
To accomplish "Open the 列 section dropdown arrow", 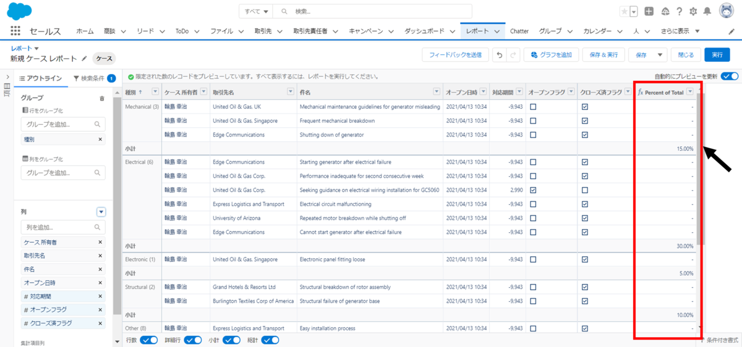I will click(101, 212).
